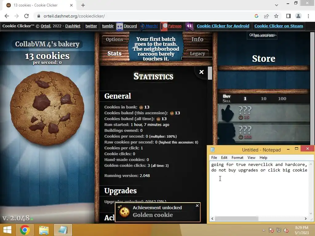Toggle the browser side panel

tap(289, 16)
